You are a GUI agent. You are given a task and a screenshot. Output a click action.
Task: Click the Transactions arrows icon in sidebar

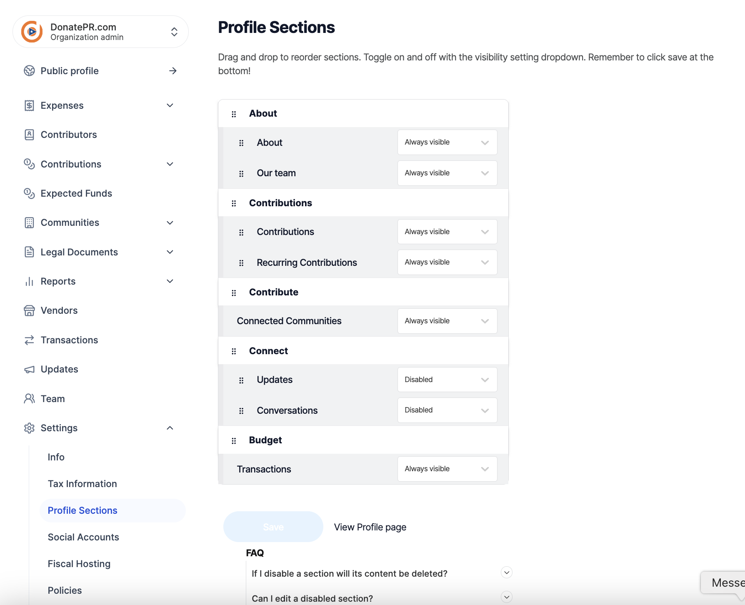(29, 340)
